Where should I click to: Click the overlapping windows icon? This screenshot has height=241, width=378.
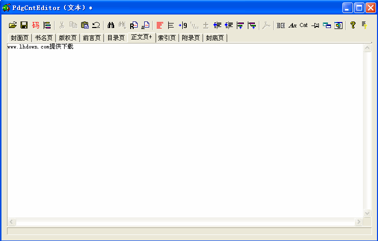pyautogui.click(x=326, y=25)
